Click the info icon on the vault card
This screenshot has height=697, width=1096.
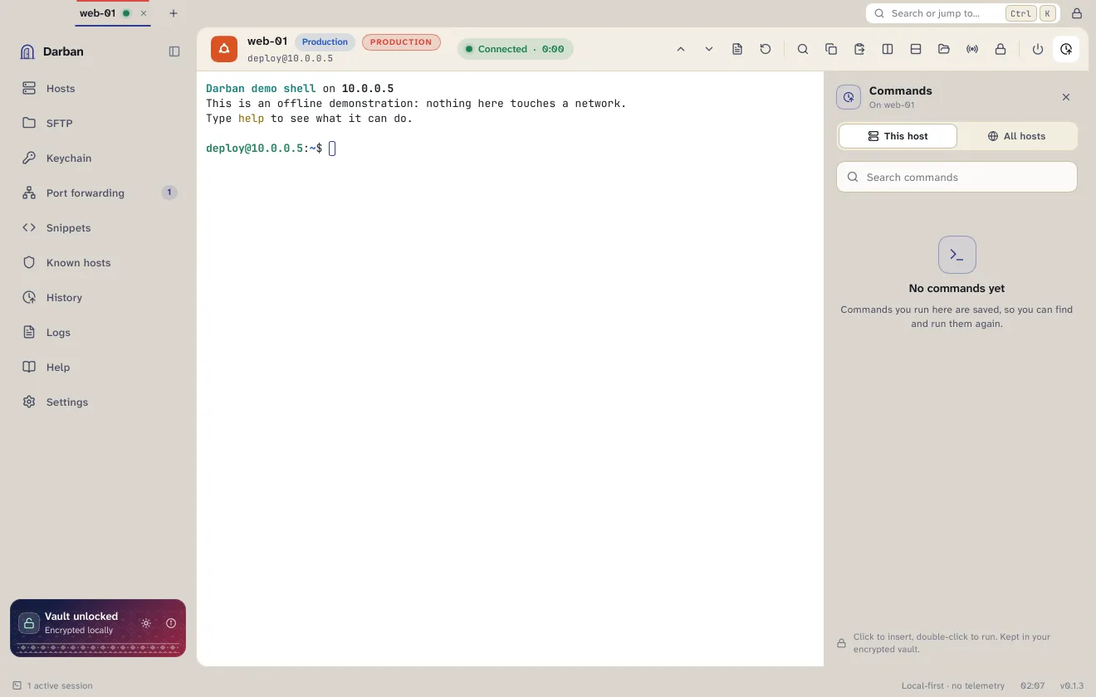[x=171, y=623]
